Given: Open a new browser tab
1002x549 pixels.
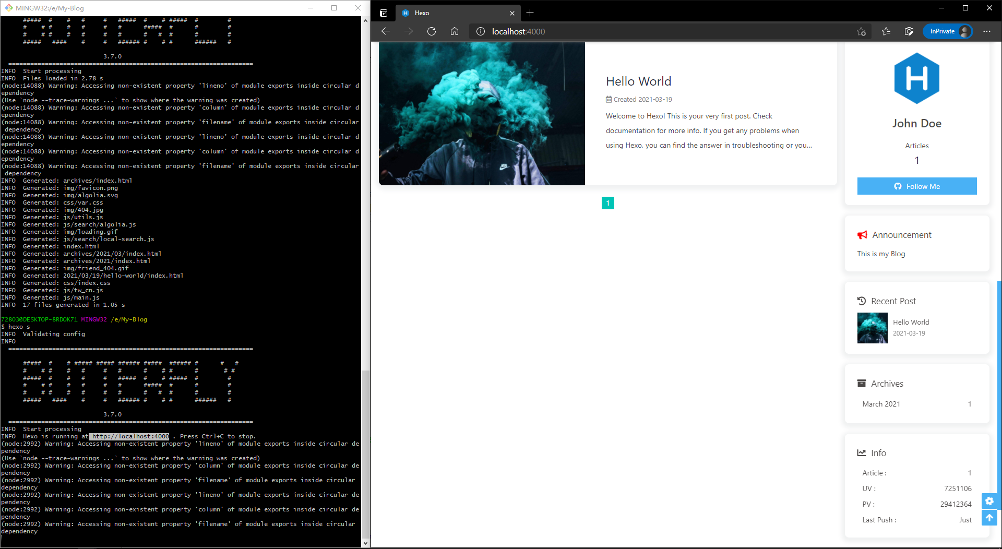Looking at the screenshot, I should coord(530,13).
